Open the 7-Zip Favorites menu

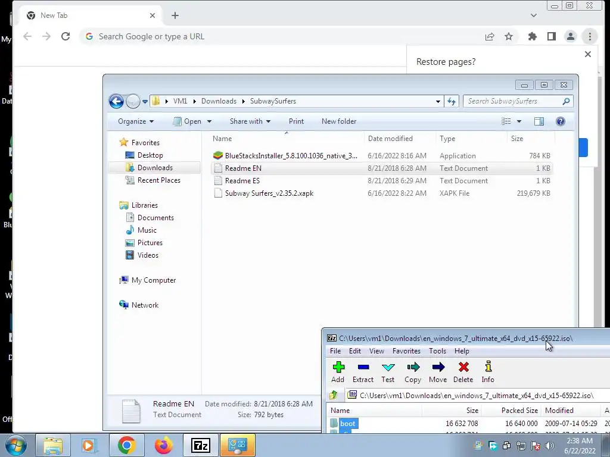point(406,351)
